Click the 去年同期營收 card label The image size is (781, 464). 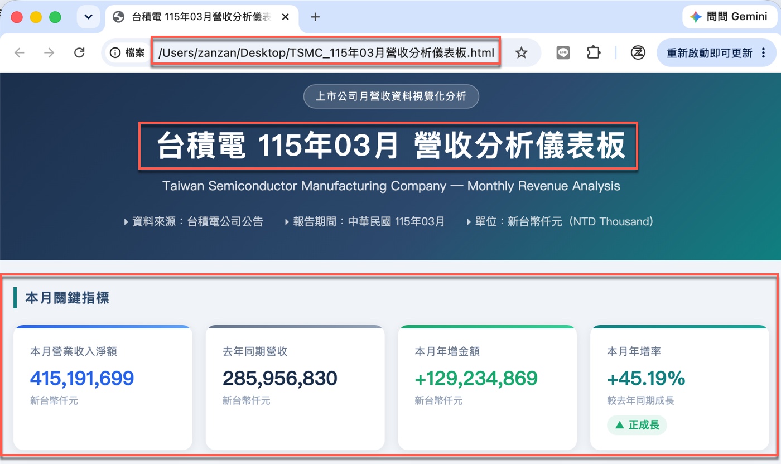point(255,351)
